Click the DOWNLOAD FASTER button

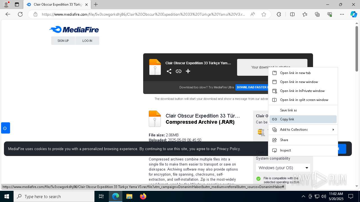pos(252,87)
